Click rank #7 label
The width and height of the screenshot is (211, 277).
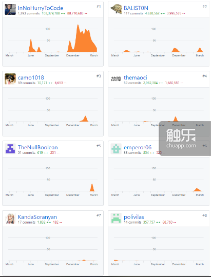[x=99, y=215]
